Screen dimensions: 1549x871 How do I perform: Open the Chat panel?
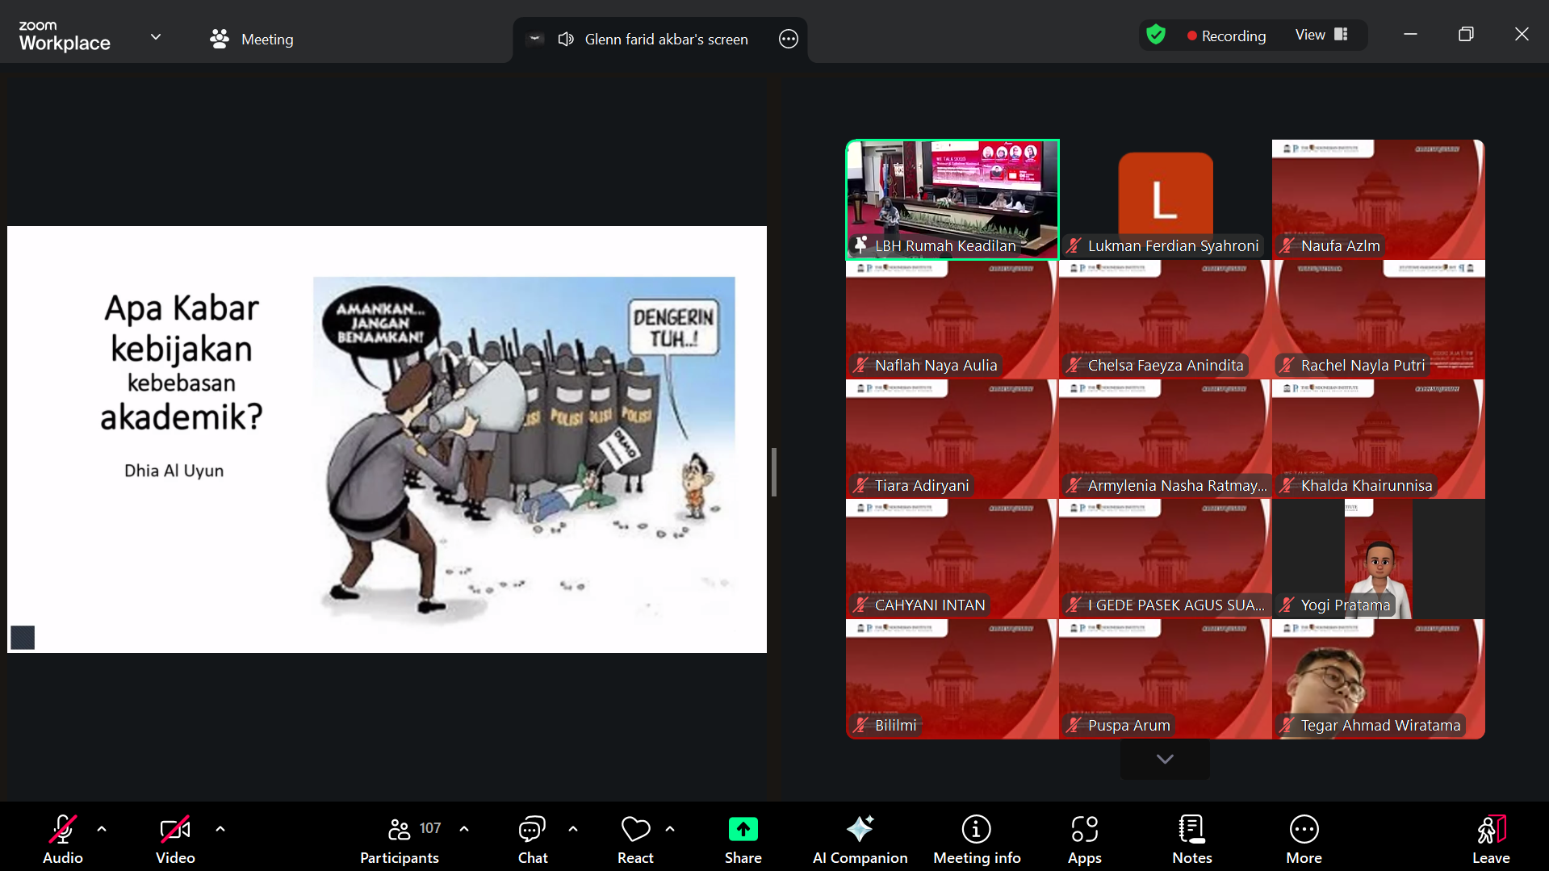[532, 839]
